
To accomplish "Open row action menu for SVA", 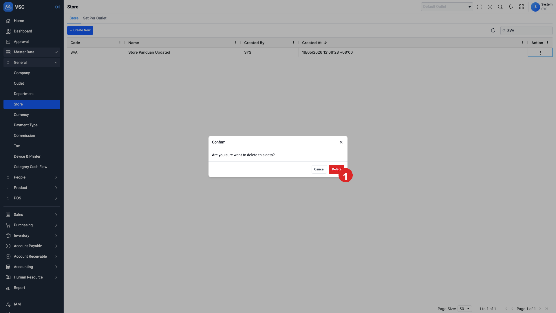I will 540,52.
